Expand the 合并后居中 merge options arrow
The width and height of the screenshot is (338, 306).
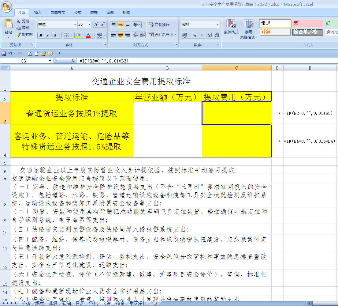(x=176, y=35)
